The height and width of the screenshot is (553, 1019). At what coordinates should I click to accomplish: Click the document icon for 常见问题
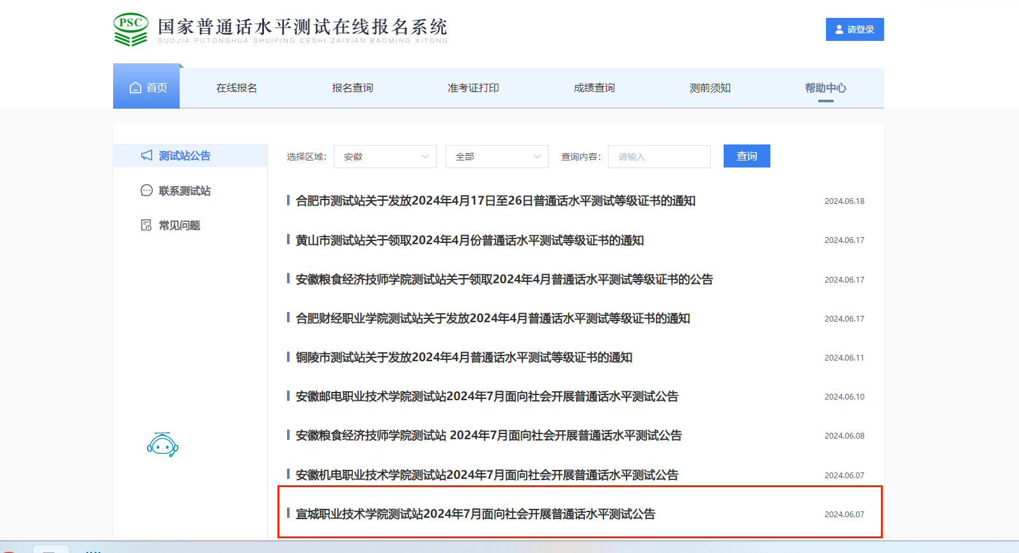coord(146,225)
